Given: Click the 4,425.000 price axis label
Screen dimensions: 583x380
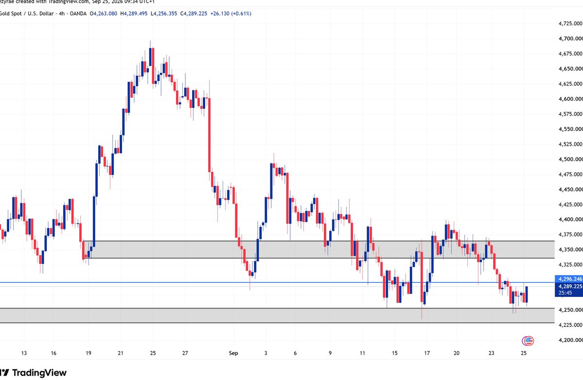Looking at the screenshot, I should (x=570, y=204).
